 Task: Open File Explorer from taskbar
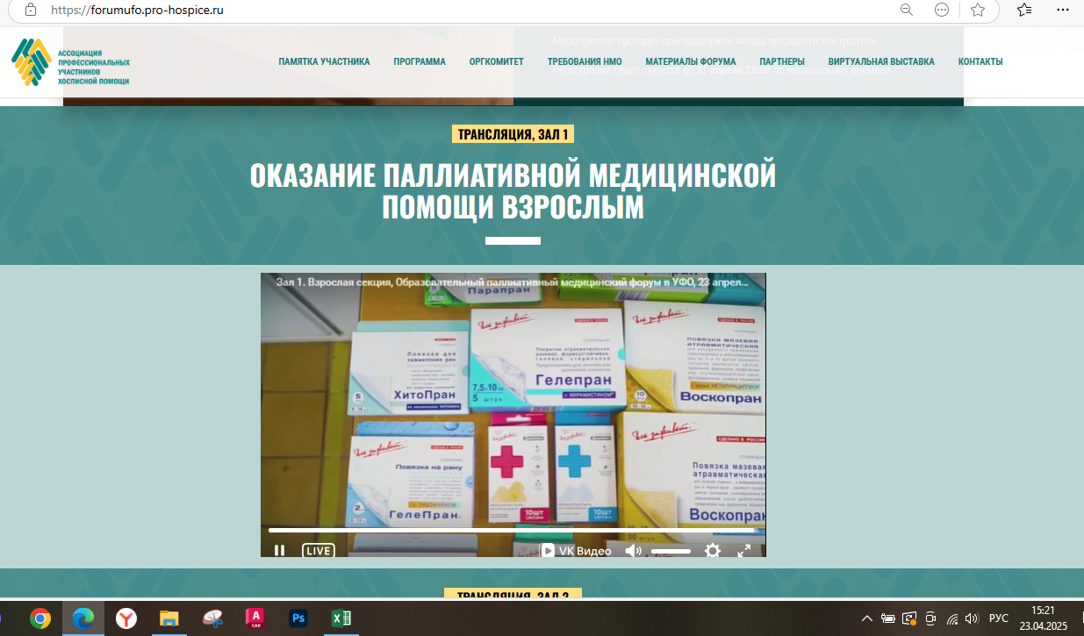169,618
